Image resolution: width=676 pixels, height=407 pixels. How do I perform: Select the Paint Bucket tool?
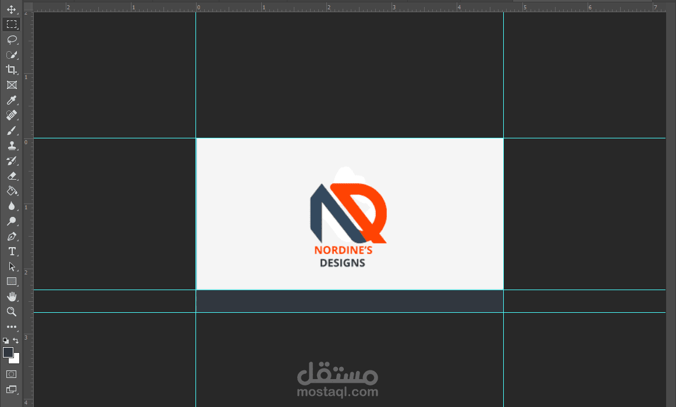[12, 191]
